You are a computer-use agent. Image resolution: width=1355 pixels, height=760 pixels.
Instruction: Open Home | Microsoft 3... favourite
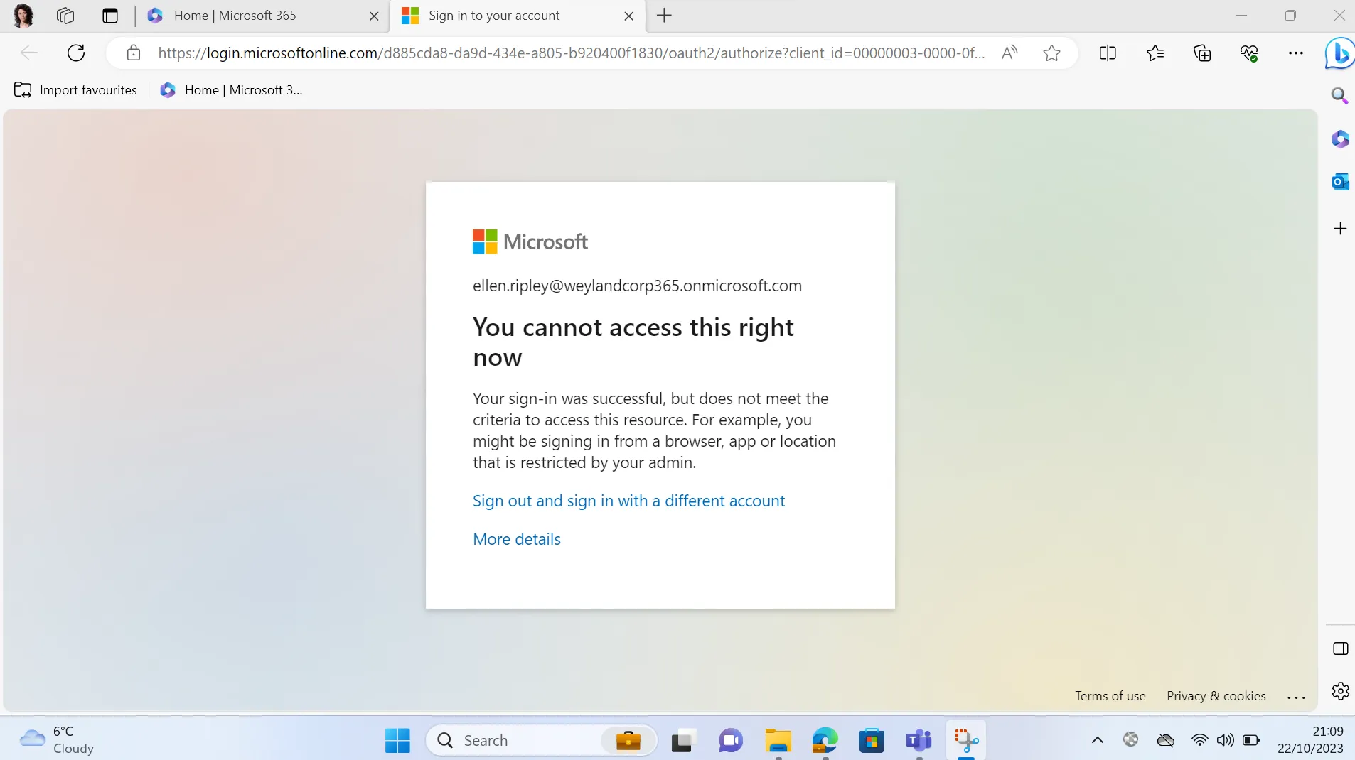coord(232,89)
